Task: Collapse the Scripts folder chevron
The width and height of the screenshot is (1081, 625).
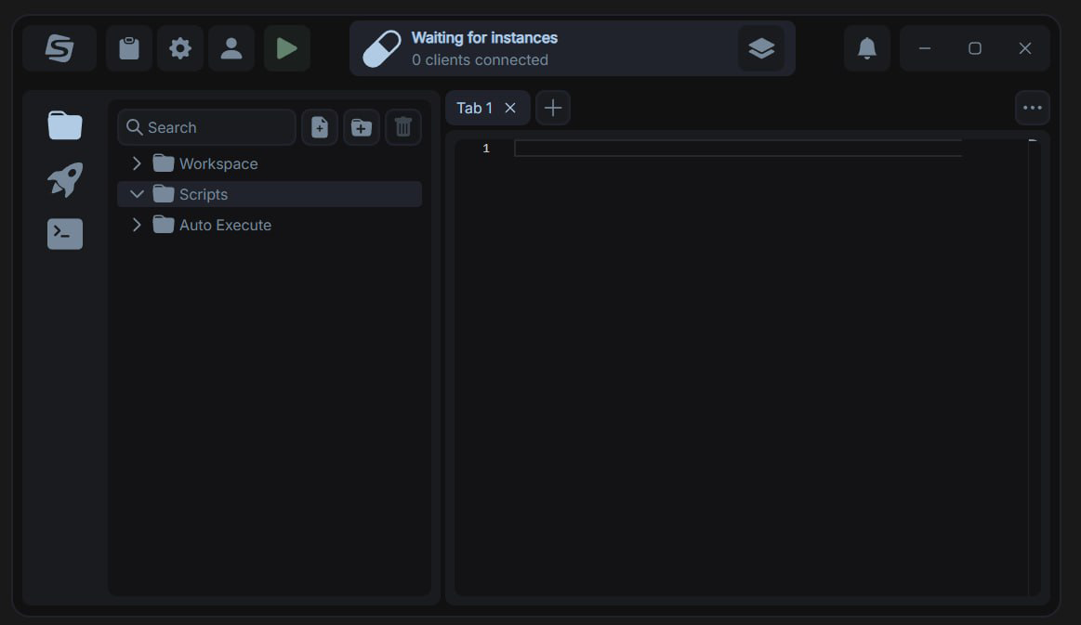Action: coord(137,194)
